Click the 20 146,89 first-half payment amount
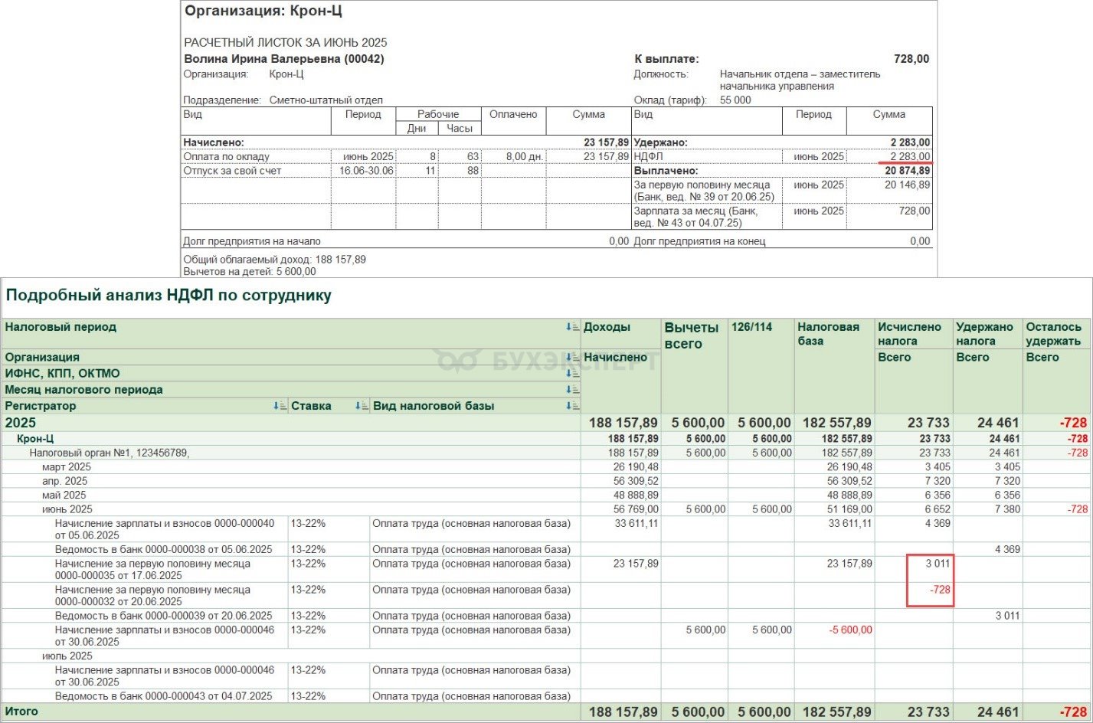This screenshot has height=723, width=1093. pos(908,185)
